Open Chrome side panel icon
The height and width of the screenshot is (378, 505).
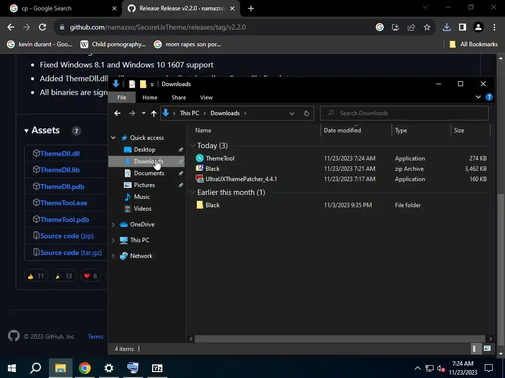coord(463,28)
